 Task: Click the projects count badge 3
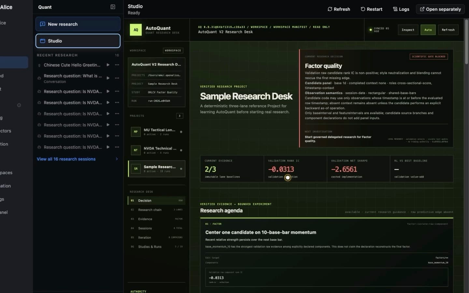179,116
